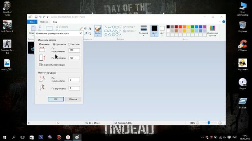Click skew horizontal degrees field
Viewport: 252px width, 141px height.
click(x=74, y=80)
